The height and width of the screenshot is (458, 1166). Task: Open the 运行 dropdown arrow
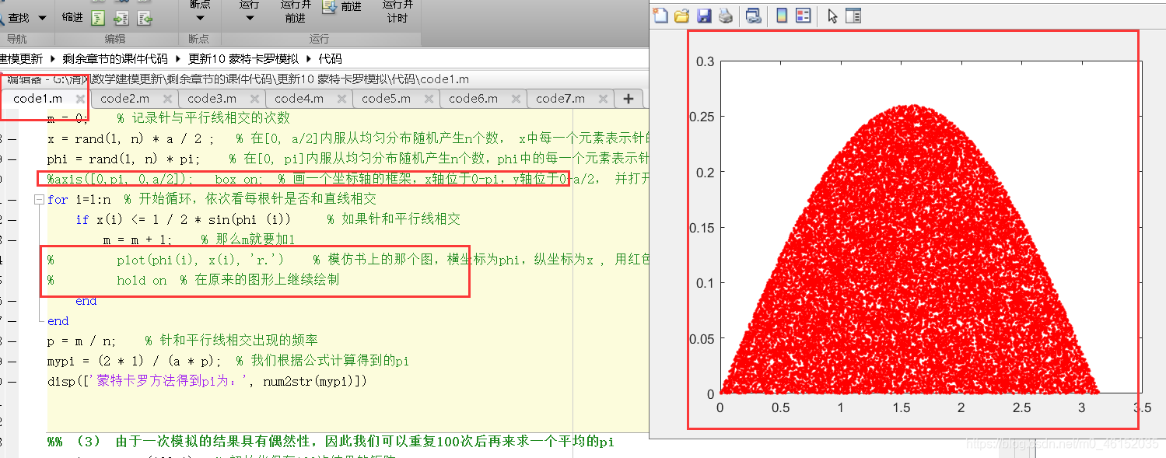coord(249,18)
